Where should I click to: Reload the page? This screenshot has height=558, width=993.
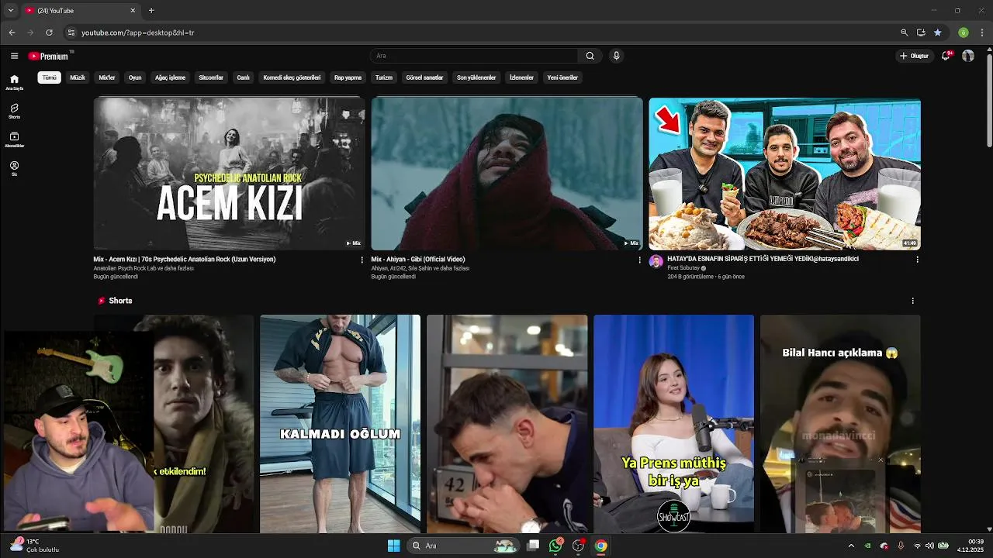tap(49, 33)
